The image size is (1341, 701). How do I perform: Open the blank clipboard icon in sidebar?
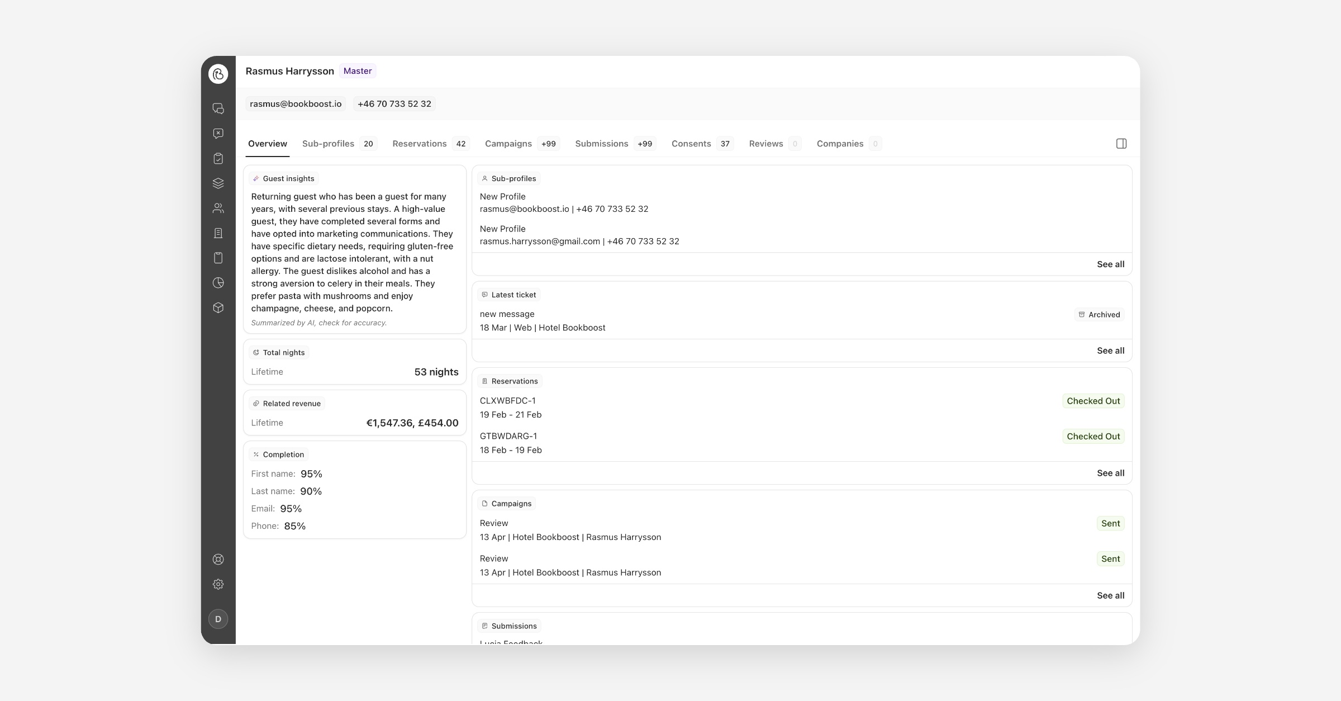pos(218,258)
